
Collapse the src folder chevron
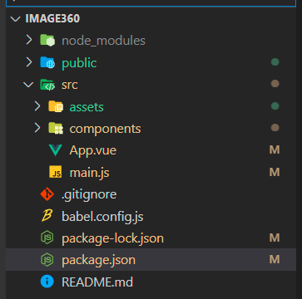28,85
